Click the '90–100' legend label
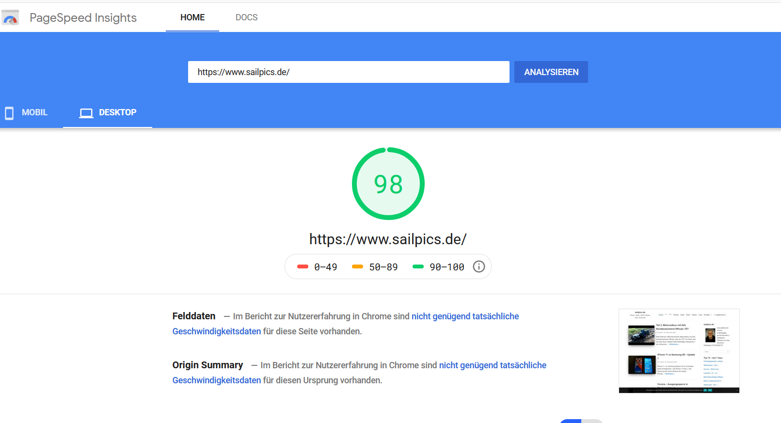The image size is (781, 423). click(x=447, y=267)
